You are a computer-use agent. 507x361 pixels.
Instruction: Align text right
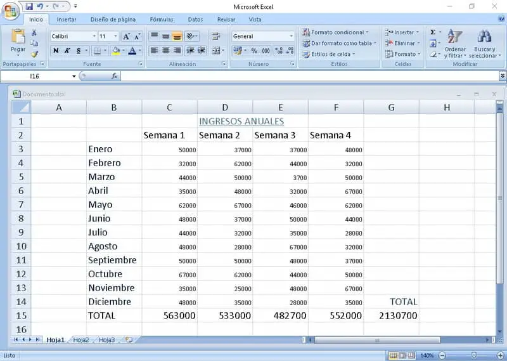(177, 51)
